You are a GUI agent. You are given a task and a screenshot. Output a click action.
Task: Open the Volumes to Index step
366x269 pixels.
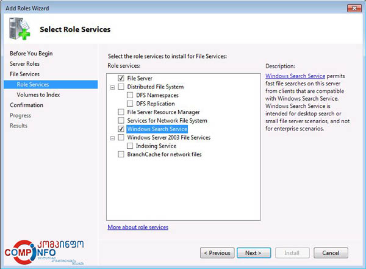click(x=38, y=95)
